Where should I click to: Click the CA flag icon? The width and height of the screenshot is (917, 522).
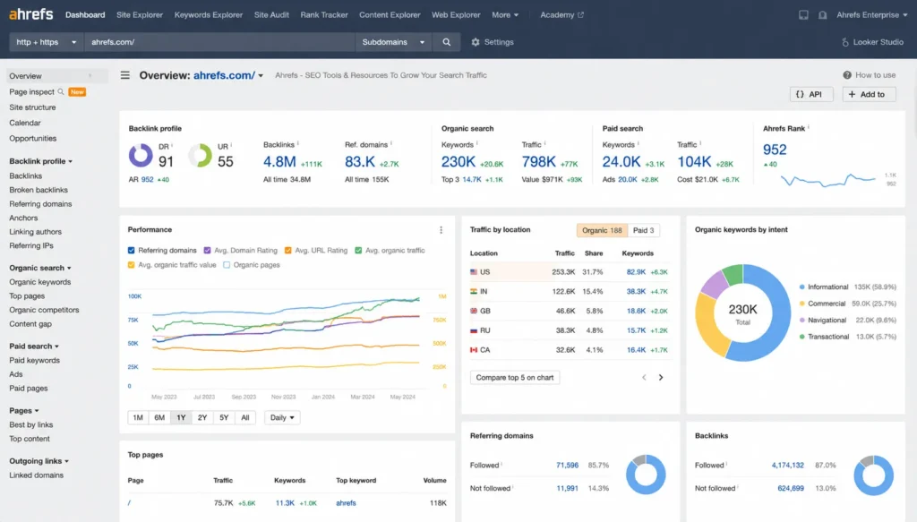pyautogui.click(x=474, y=349)
